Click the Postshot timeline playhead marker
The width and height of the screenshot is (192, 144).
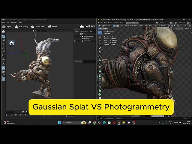7,115
